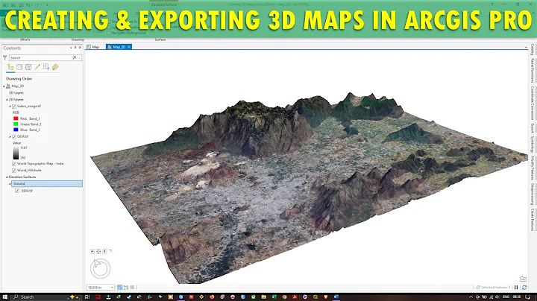Click the red Band_1 color swatch
The image size is (537, 301).
16,118
